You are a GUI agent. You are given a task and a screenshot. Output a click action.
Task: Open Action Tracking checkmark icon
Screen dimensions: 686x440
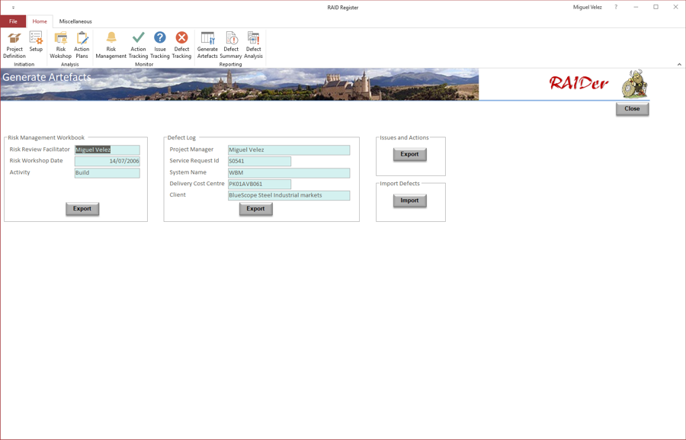138,45
